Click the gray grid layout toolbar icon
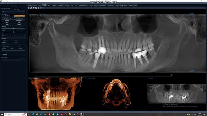207x116 pixels. pos(38,8)
